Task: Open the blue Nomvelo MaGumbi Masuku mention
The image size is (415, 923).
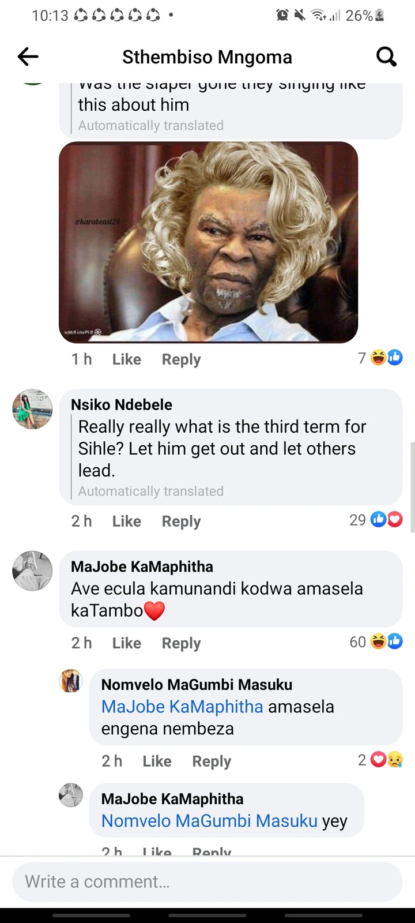Action: (x=209, y=821)
